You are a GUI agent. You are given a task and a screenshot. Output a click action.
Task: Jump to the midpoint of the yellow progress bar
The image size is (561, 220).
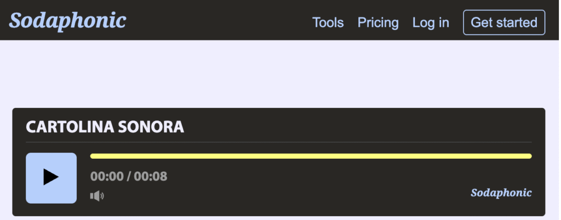coord(311,156)
